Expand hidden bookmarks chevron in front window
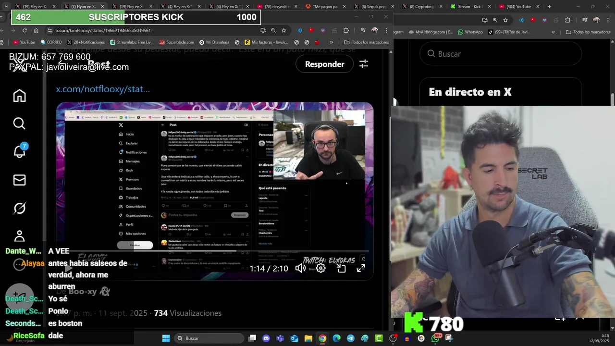 [x=332, y=42]
